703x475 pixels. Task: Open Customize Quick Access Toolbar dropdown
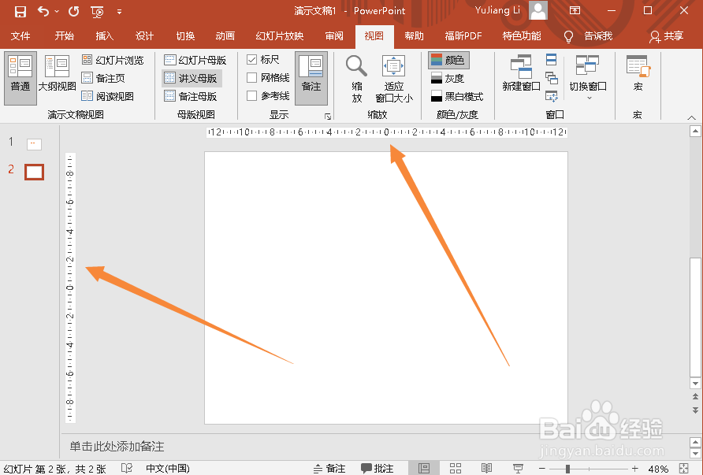(119, 12)
